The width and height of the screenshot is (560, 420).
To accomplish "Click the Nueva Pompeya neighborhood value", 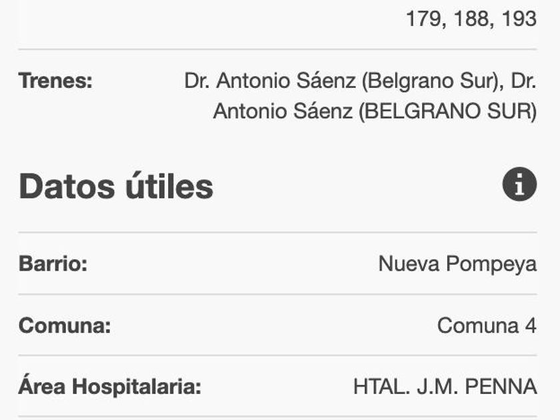I will [x=457, y=264].
